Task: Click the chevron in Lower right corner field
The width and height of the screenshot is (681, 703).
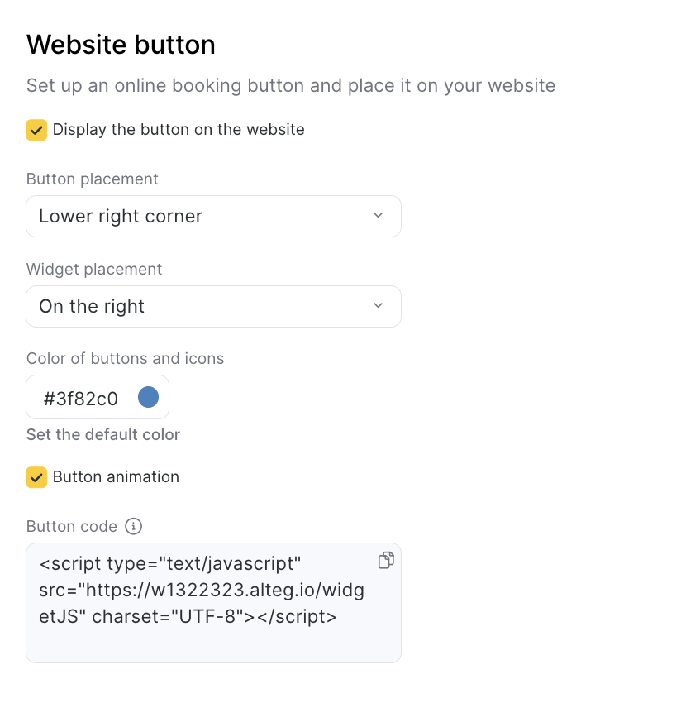Action: click(379, 216)
